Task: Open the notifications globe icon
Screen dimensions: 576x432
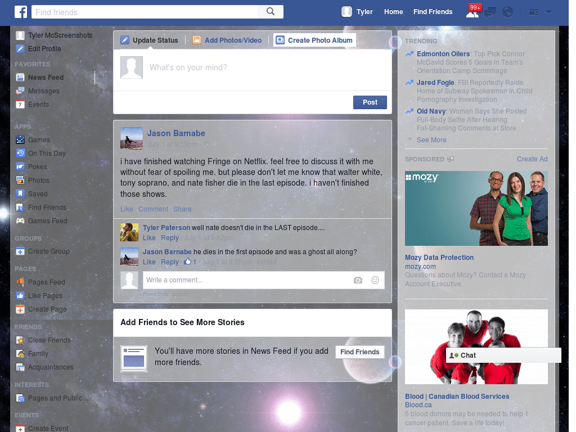Action: [x=508, y=12]
